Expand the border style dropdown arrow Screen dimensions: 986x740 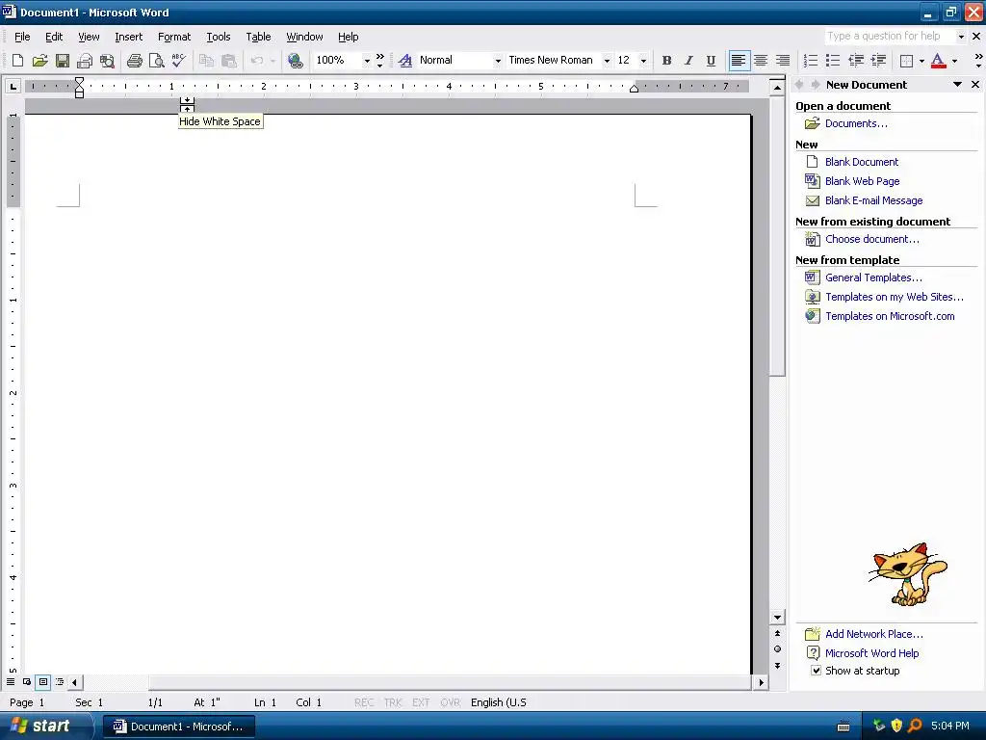(x=921, y=61)
